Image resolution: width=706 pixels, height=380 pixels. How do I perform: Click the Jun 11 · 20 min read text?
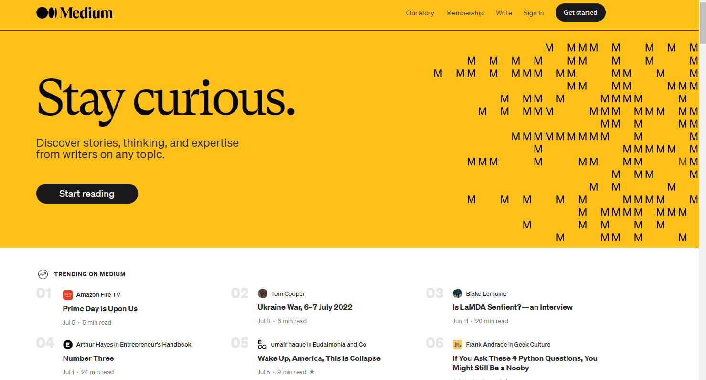point(481,321)
